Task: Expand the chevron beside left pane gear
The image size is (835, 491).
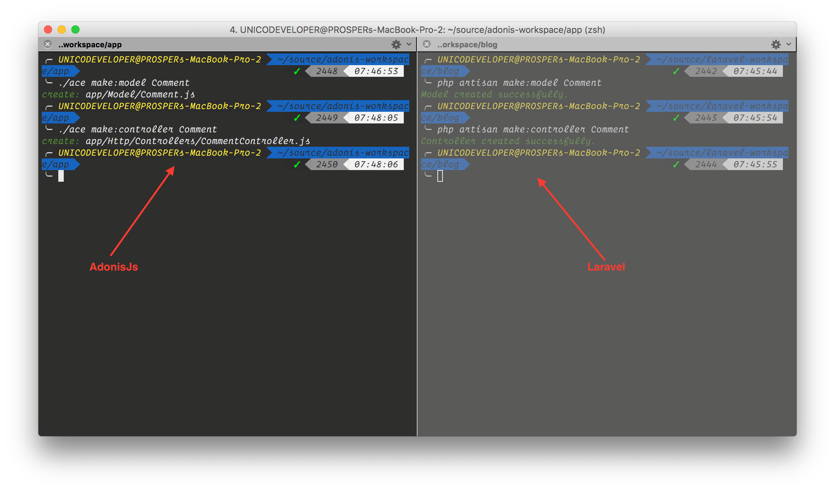Action: [409, 45]
